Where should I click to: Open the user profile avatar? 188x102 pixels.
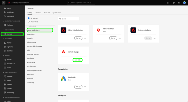click(x=184, y=3)
